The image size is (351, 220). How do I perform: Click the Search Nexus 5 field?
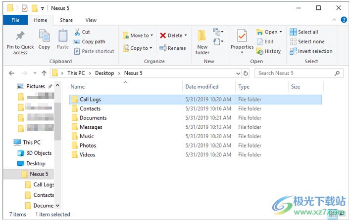click(x=295, y=73)
